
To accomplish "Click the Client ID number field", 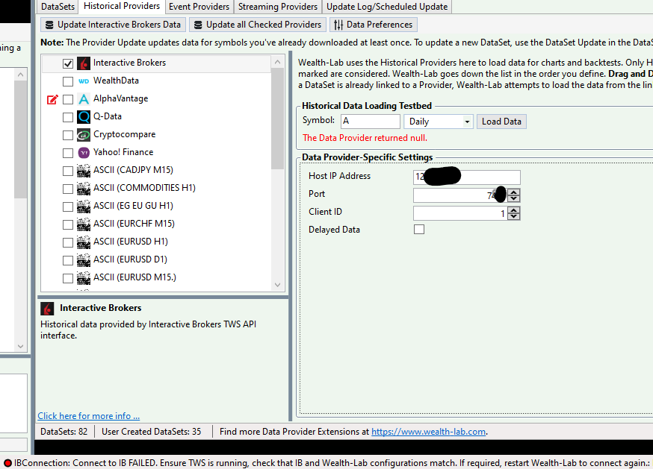I will tap(460, 213).
